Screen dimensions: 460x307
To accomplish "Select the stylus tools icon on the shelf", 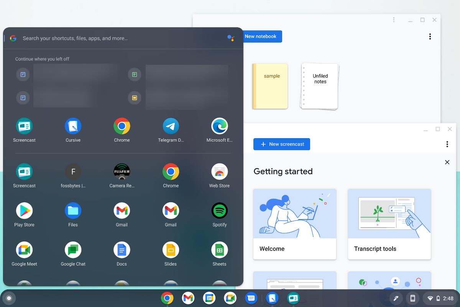I will (396, 298).
